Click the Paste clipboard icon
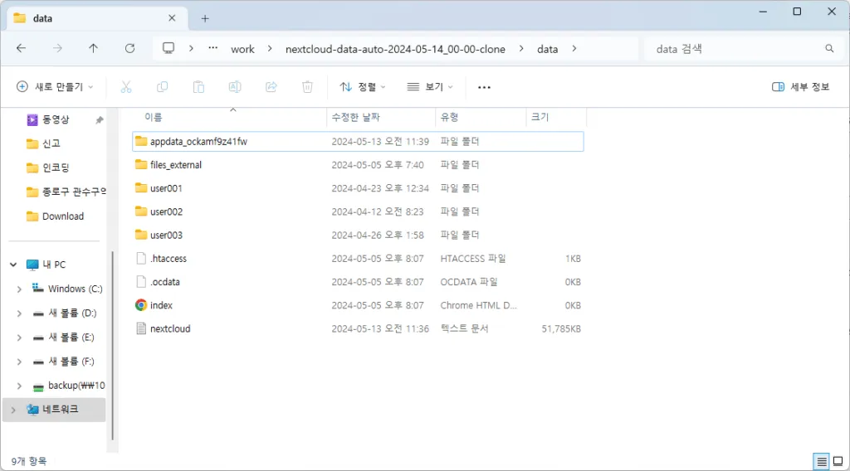The width and height of the screenshot is (850, 471). coord(198,86)
